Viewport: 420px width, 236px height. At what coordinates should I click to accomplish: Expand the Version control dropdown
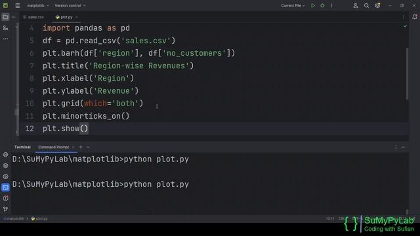click(x=70, y=5)
